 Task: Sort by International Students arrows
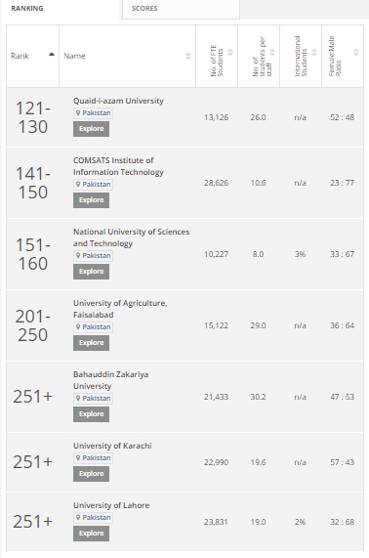pyautogui.click(x=314, y=53)
